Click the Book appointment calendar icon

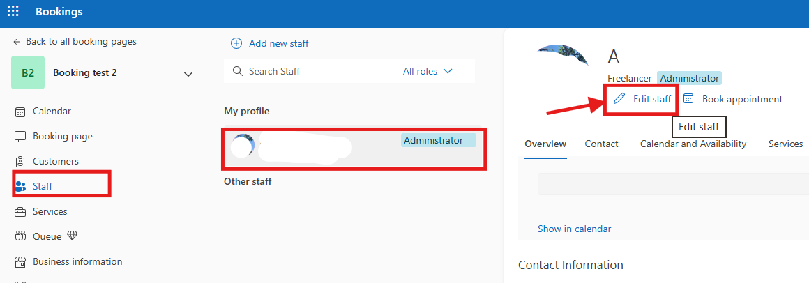pyautogui.click(x=688, y=98)
